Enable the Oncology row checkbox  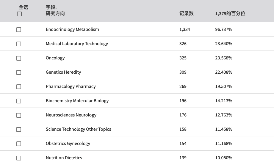pos(19,58)
